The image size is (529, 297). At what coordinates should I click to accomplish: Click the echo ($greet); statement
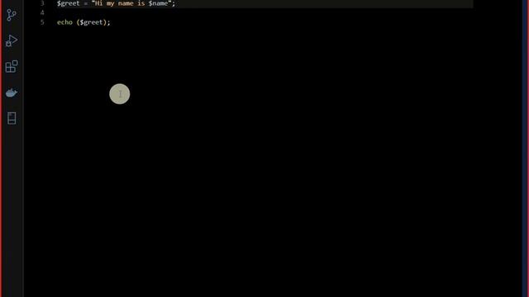click(83, 22)
